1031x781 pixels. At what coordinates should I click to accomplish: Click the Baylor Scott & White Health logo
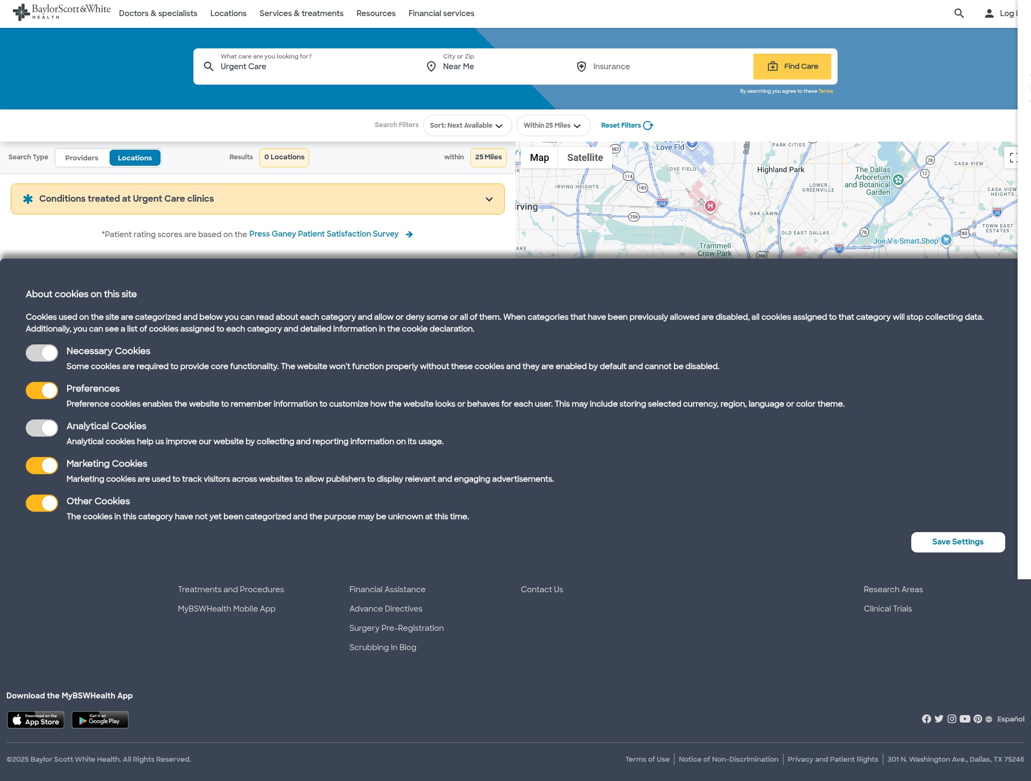click(61, 12)
